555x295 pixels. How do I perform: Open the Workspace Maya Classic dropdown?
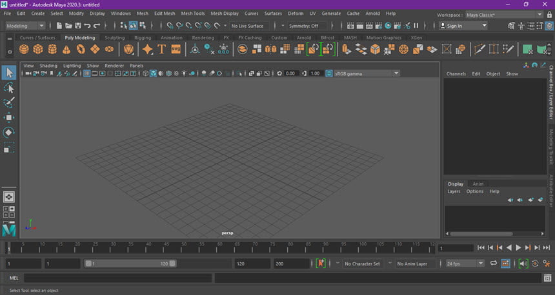(x=503, y=15)
